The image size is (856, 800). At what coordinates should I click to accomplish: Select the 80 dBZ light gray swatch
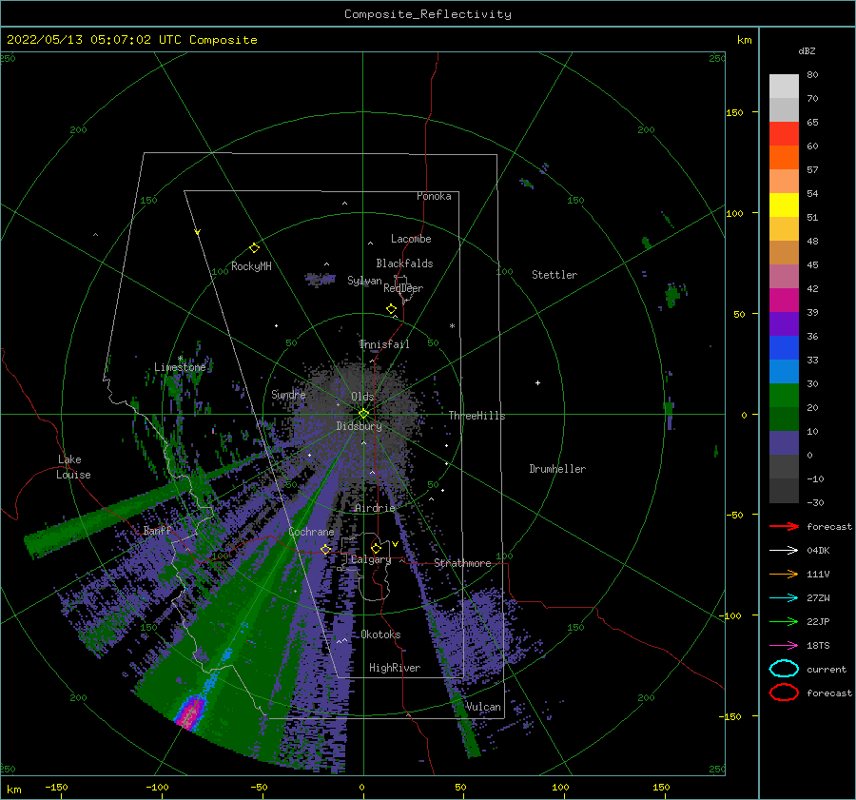784,87
